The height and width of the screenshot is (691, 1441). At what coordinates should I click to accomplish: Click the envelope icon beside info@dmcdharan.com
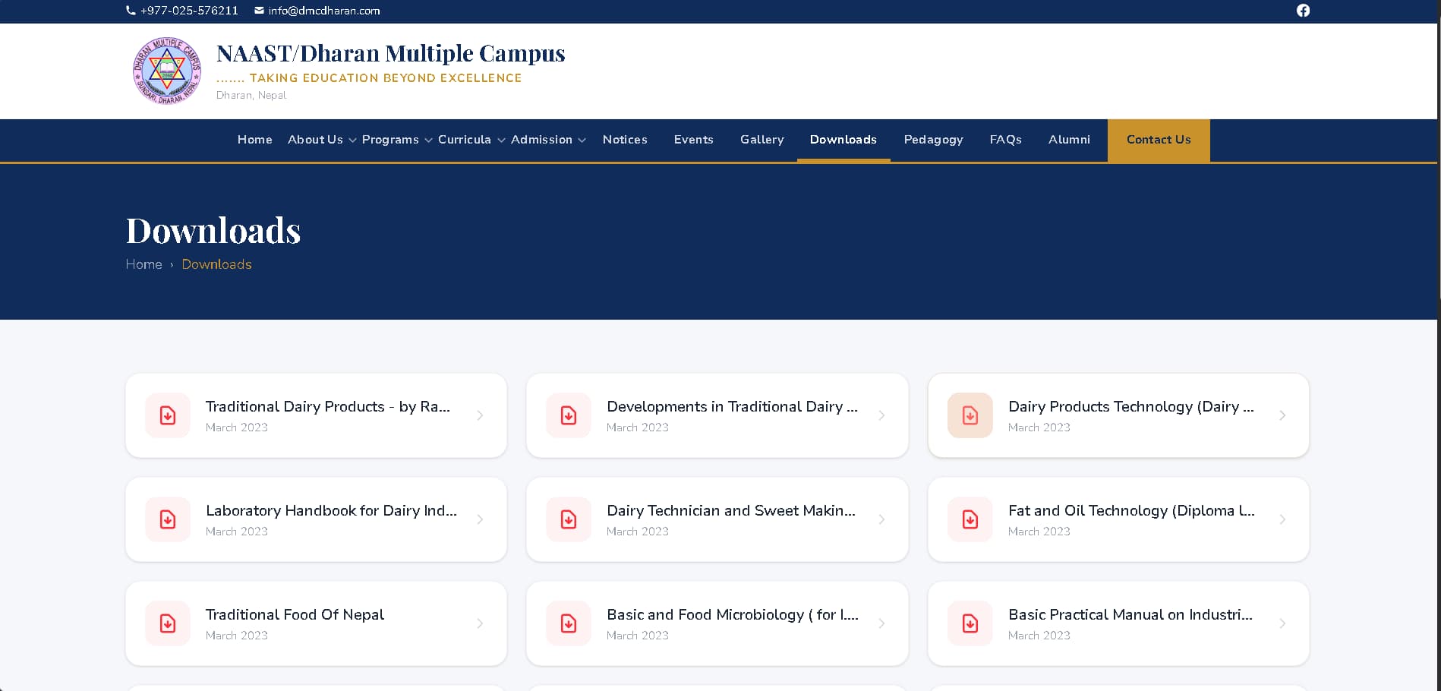(259, 11)
